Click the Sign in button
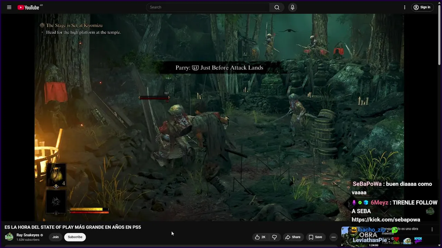Screen dimensions: 442x248 [x=423, y=7]
